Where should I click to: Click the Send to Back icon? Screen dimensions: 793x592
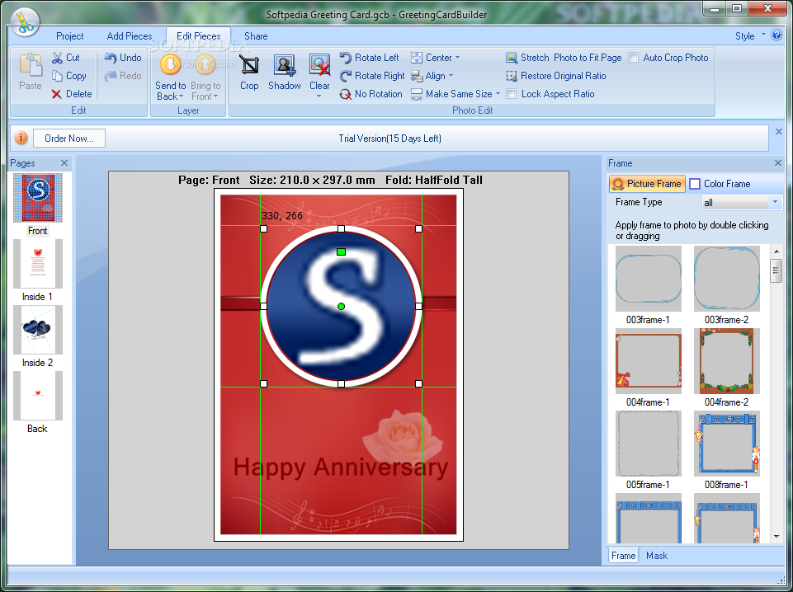point(171,64)
